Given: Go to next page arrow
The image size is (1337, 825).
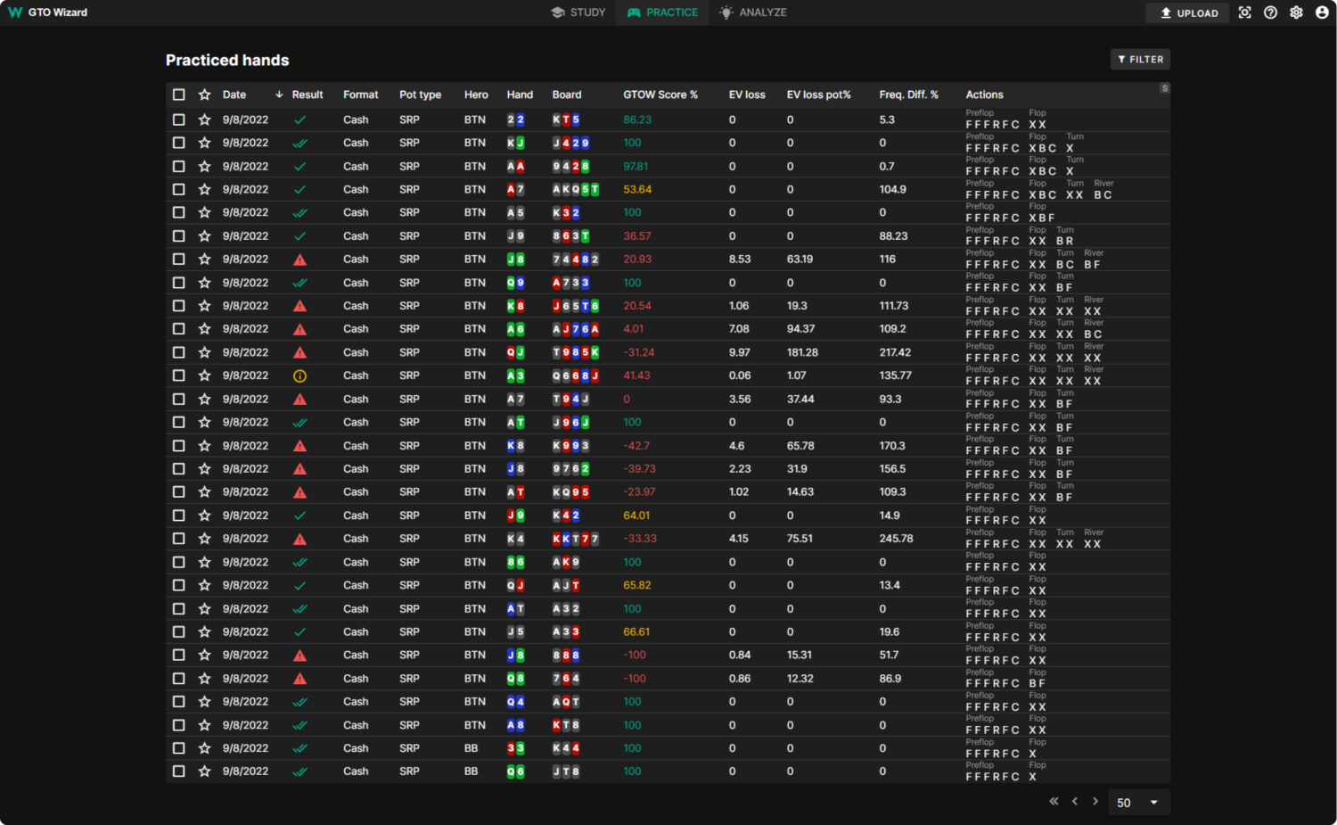Looking at the screenshot, I should tap(1095, 801).
